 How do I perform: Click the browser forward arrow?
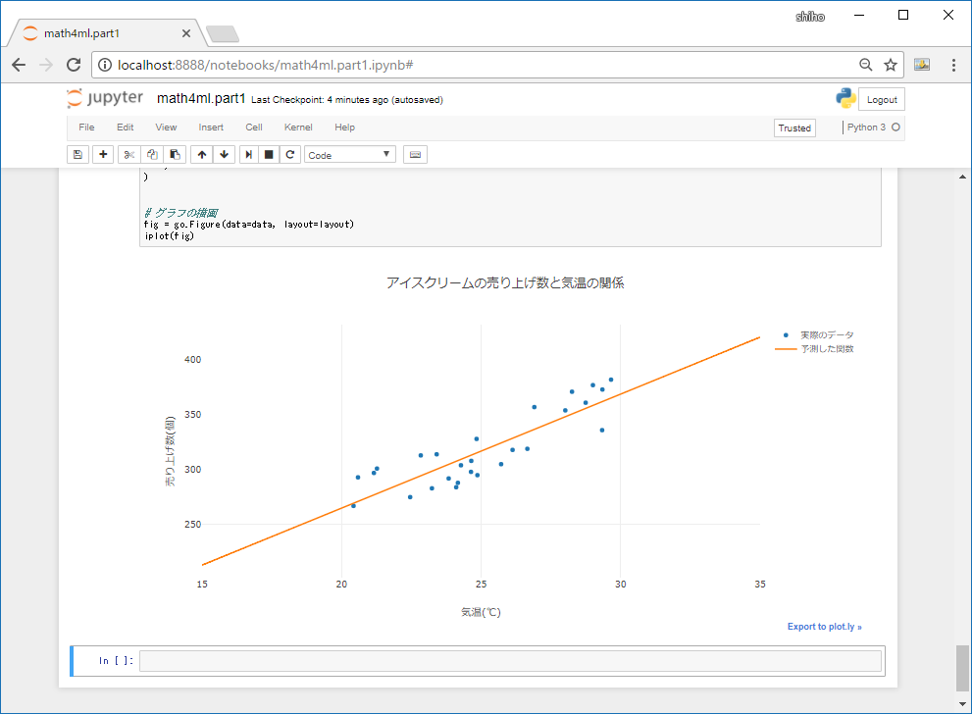click(46, 65)
